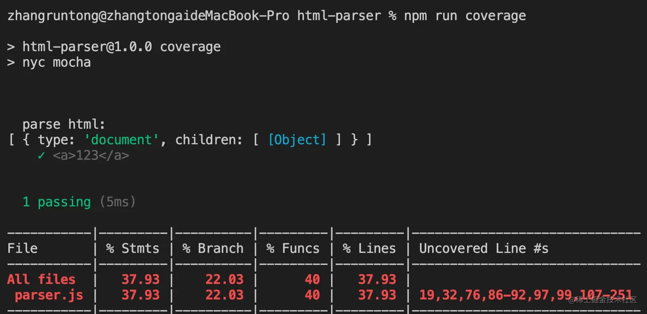Click parser.js % Lines value 37.93
This screenshot has width=647, height=314.
pos(377,295)
